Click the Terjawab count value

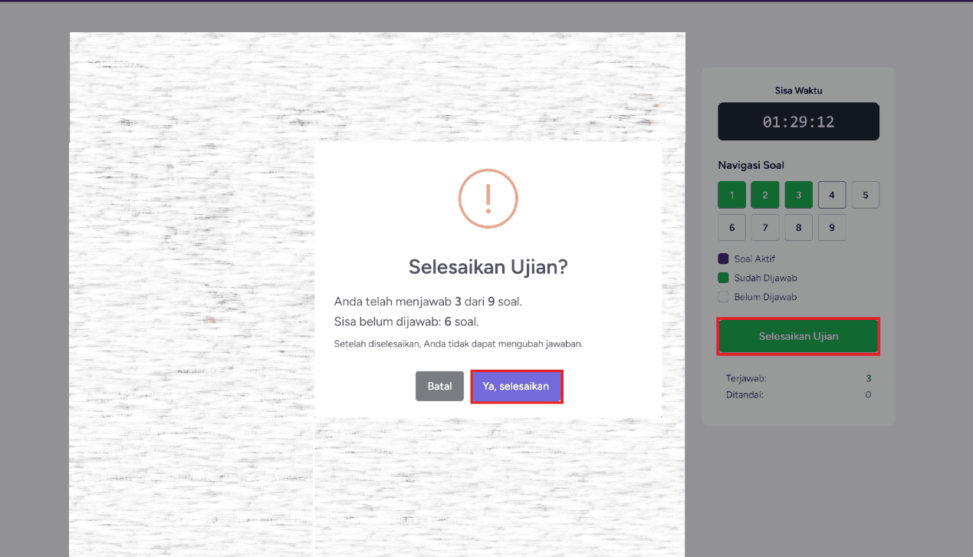point(868,378)
